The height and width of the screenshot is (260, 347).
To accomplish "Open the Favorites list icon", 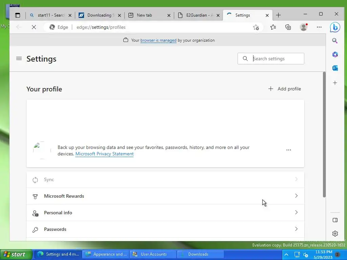I will [x=273, y=27].
